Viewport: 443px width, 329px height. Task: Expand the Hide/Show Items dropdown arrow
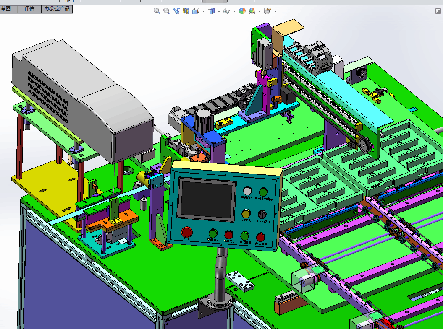tap(234, 12)
